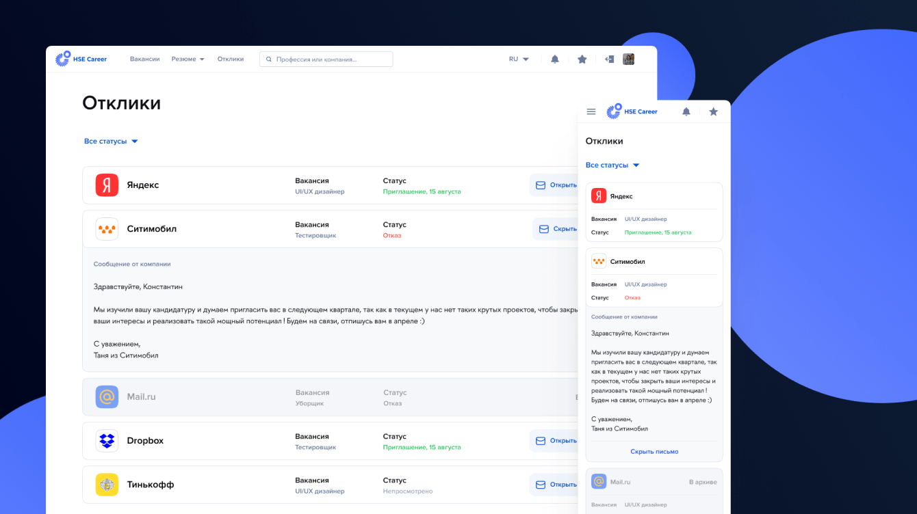Click the large Отклики heading in the desktop page
Image resolution: width=917 pixels, height=514 pixels.
click(x=122, y=103)
